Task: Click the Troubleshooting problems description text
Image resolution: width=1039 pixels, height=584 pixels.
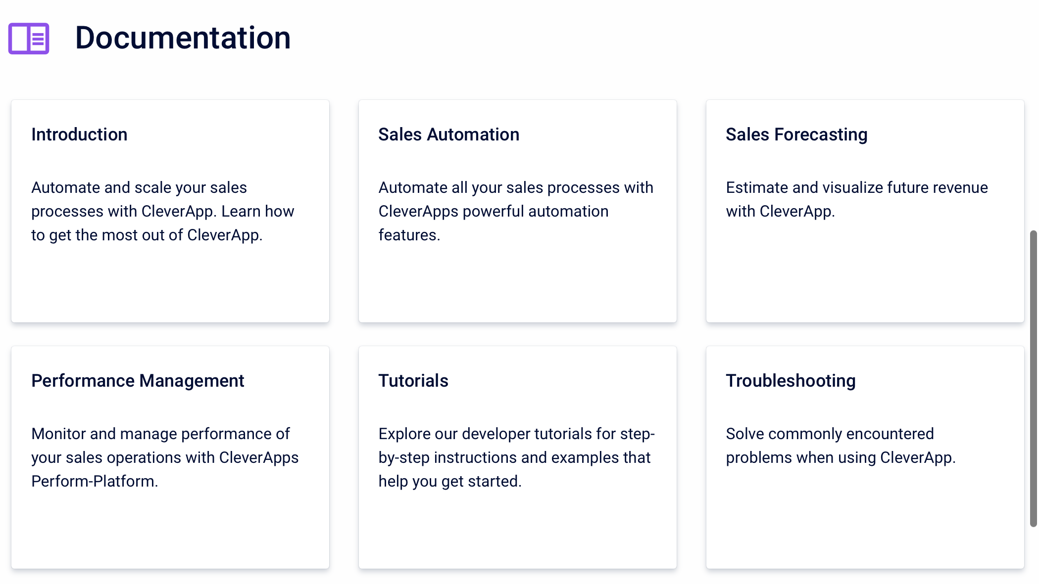Action: [840, 446]
